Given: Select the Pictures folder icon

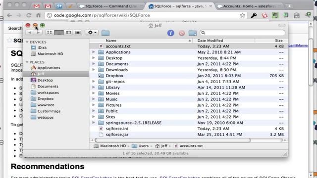Looking at the screenshot, I should click(101, 105).
